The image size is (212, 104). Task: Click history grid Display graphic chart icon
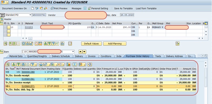click(x=69, y=64)
